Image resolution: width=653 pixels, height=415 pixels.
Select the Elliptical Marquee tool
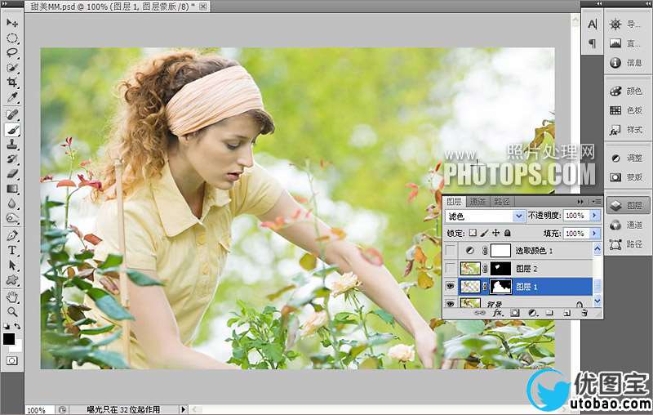[12, 38]
